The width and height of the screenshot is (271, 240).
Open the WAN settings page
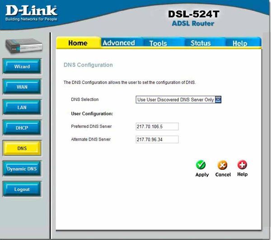(x=22, y=86)
